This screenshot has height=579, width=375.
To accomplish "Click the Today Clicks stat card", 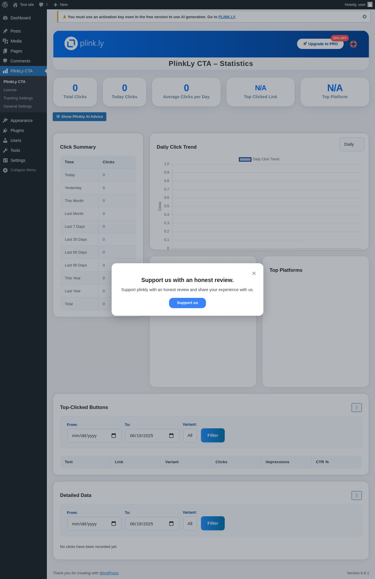I will (125, 92).
